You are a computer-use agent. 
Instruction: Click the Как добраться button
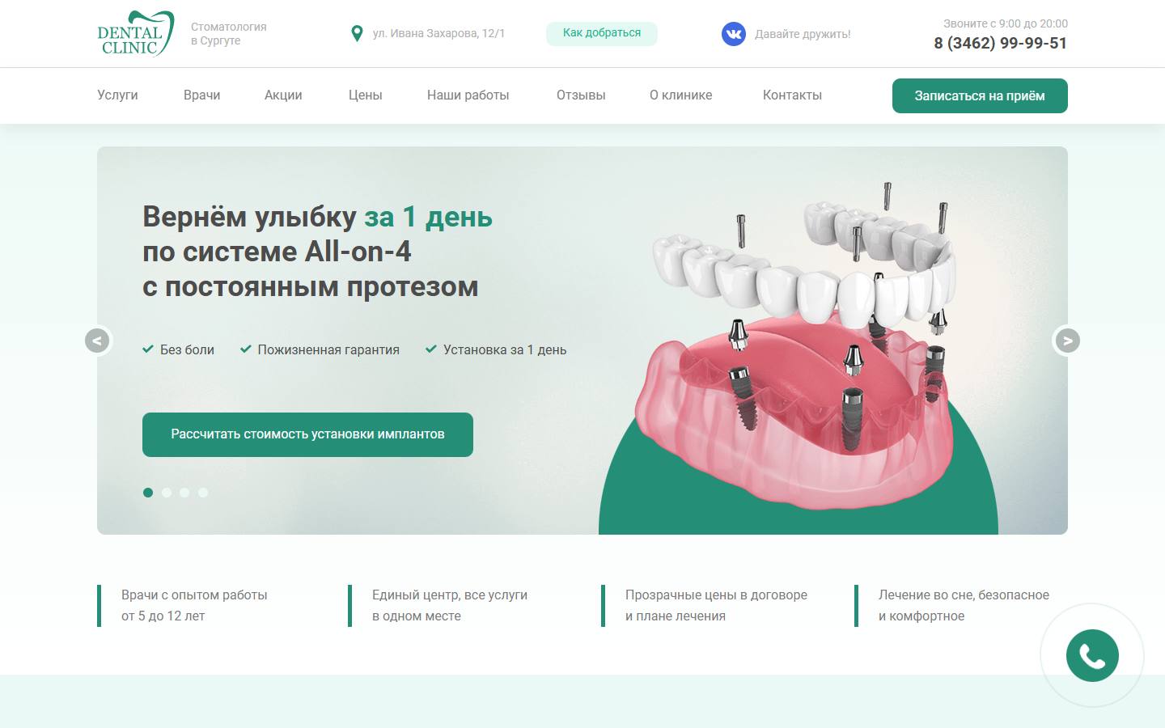[x=602, y=33]
